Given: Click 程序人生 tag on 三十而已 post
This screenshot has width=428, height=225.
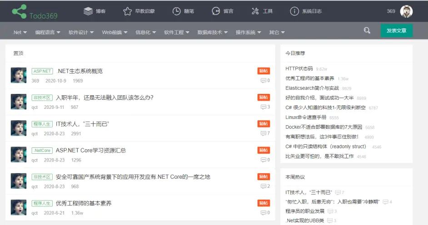Looking at the screenshot, I should point(42,124).
